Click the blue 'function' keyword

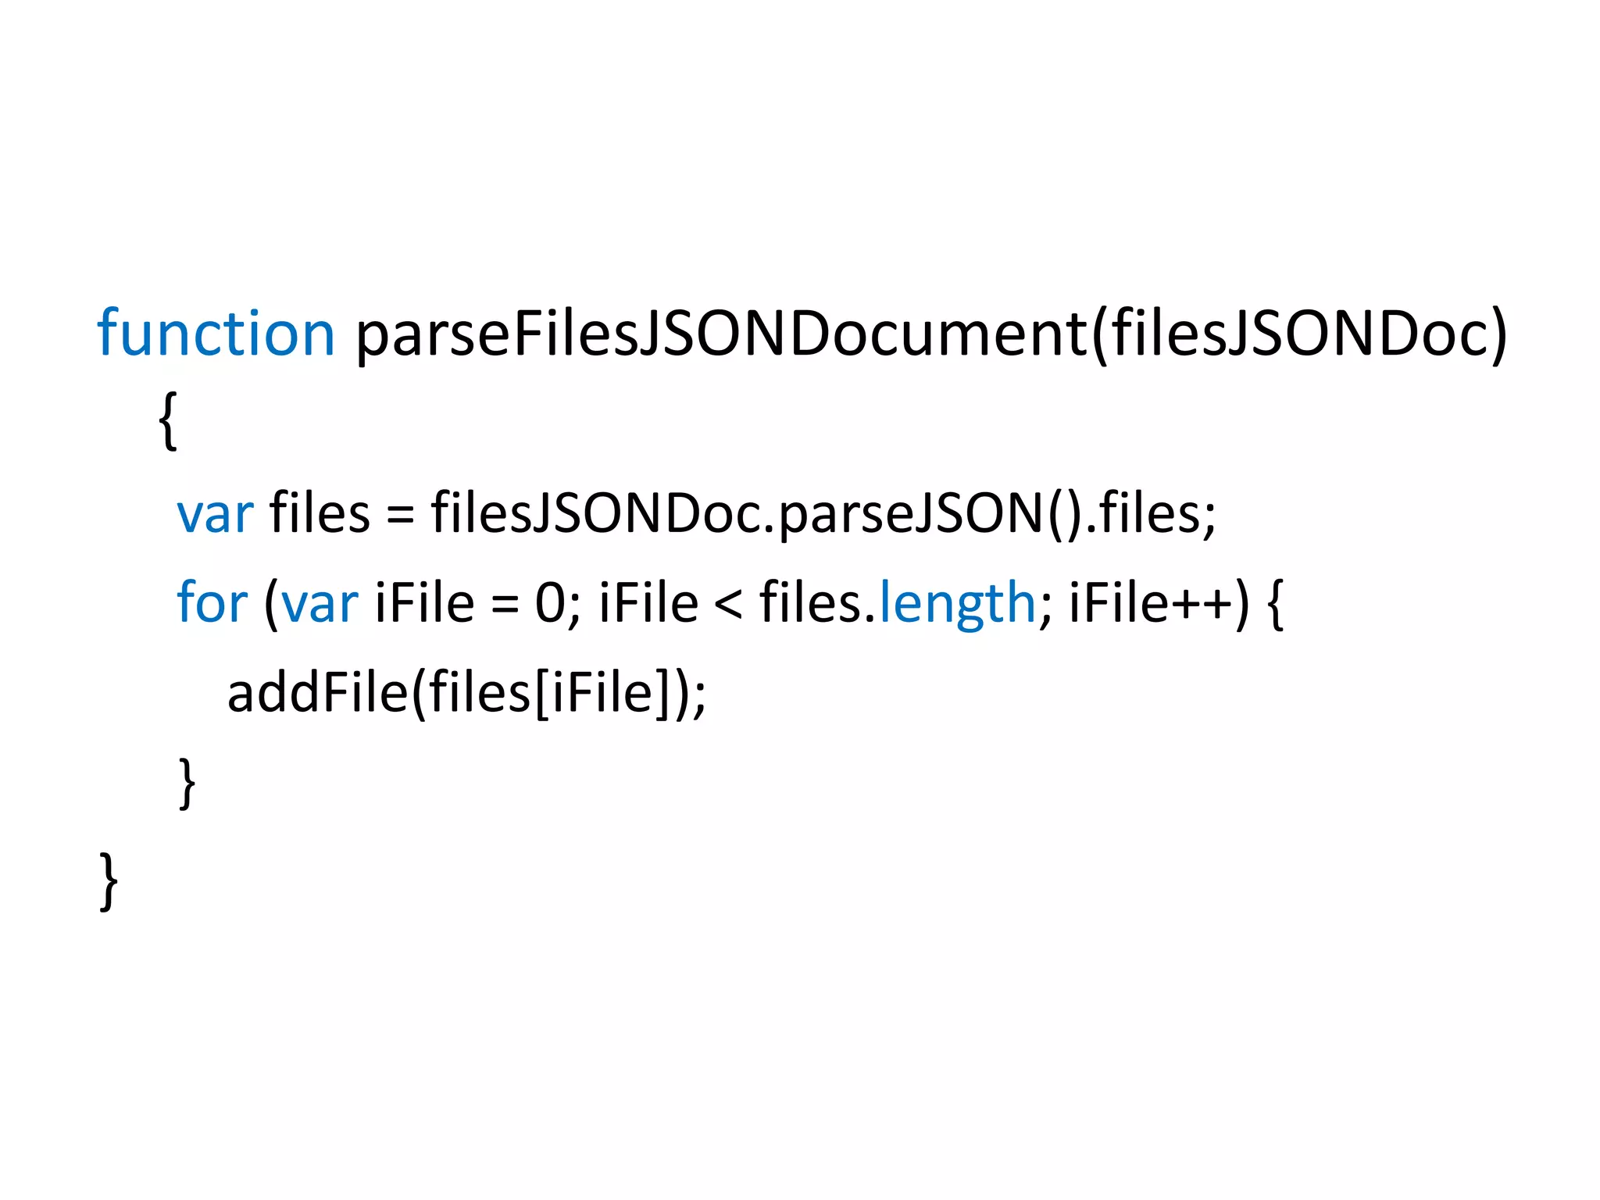216,333
